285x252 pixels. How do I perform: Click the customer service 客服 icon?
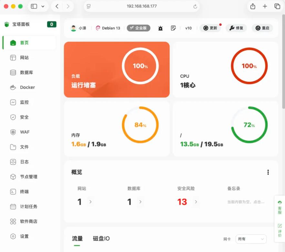[x=280, y=202]
